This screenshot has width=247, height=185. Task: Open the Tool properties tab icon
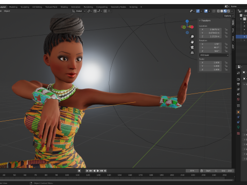pyautogui.click(x=238, y=73)
